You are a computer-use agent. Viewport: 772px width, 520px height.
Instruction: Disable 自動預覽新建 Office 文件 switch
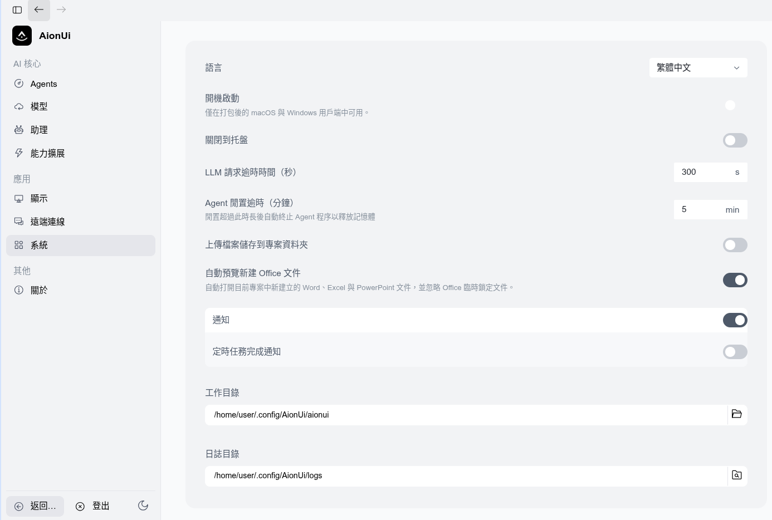pyautogui.click(x=735, y=280)
